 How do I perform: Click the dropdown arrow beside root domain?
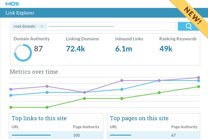click(42, 26)
